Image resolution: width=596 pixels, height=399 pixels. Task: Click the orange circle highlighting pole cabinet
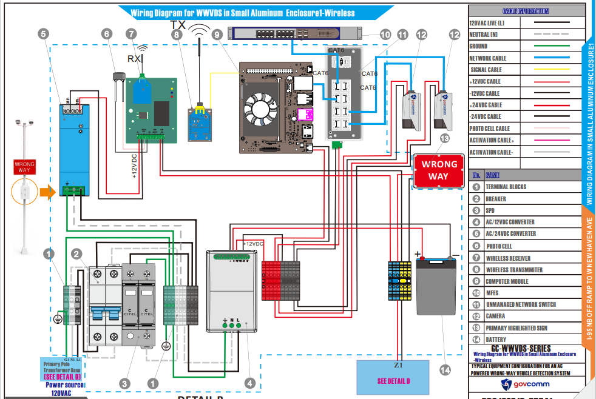coord(24,192)
